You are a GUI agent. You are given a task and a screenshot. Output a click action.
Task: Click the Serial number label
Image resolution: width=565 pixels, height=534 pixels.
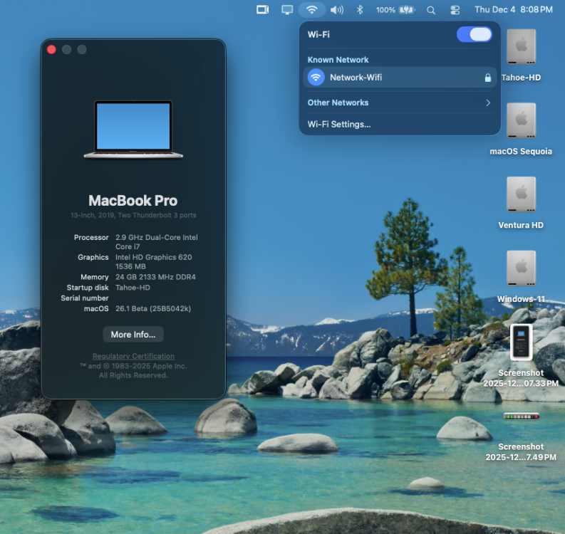click(x=85, y=298)
